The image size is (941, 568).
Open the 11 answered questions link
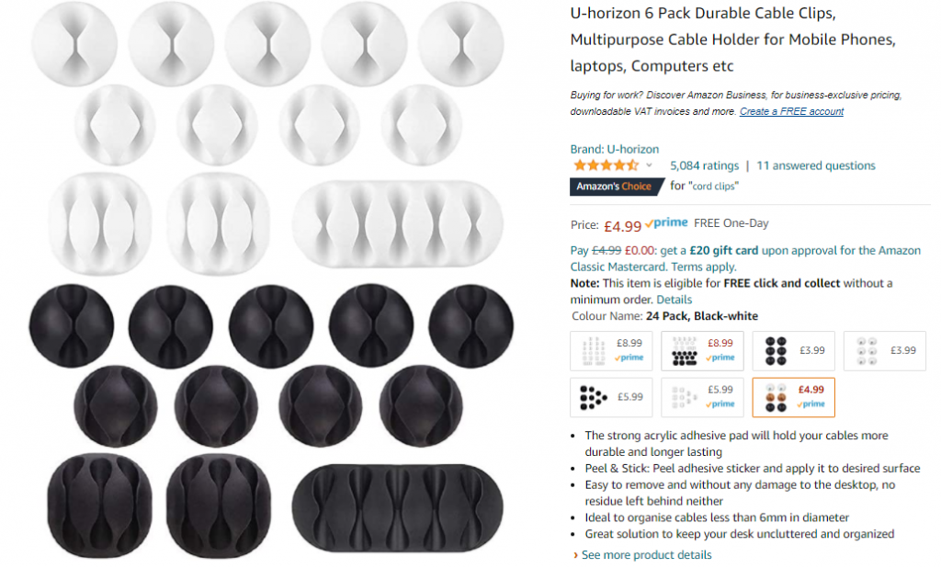pyautogui.click(x=816, y=165)
